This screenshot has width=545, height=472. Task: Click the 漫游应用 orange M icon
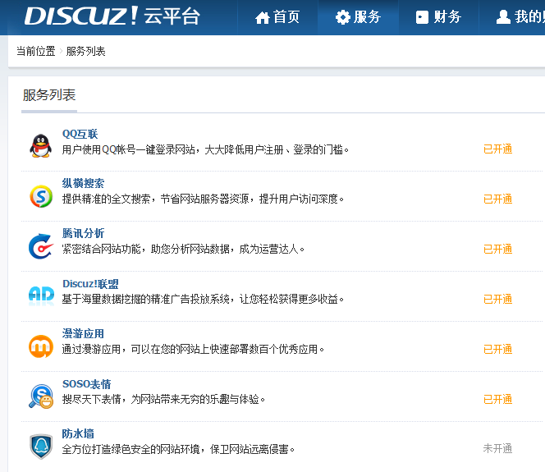click(x=41, y=346)
